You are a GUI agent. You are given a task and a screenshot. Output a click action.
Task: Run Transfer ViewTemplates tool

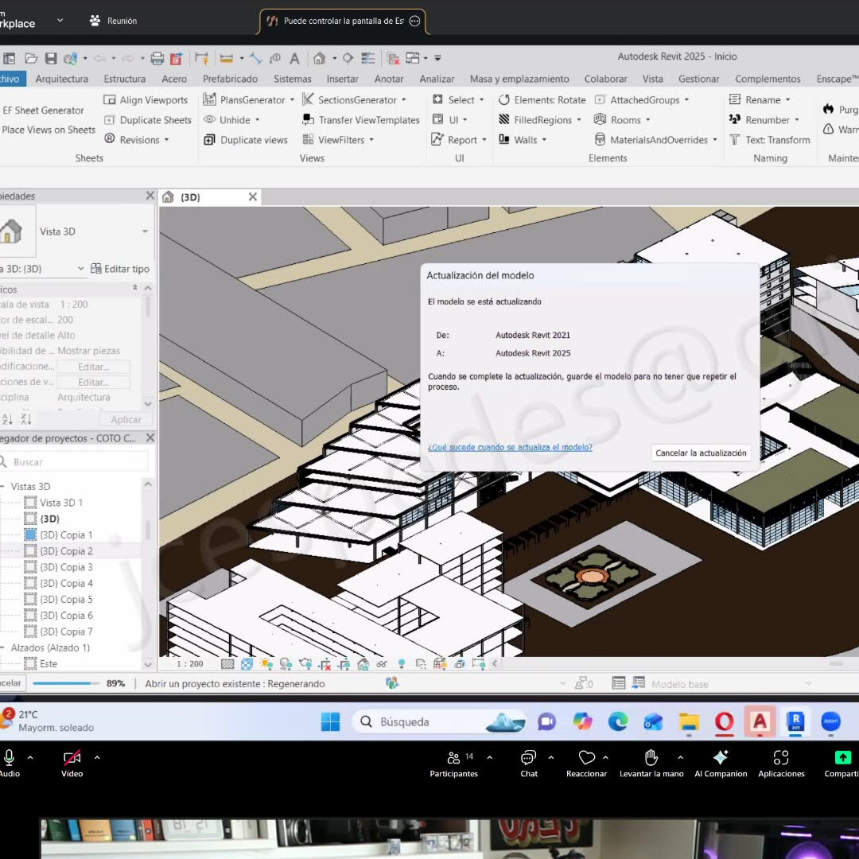click(361, 120)
